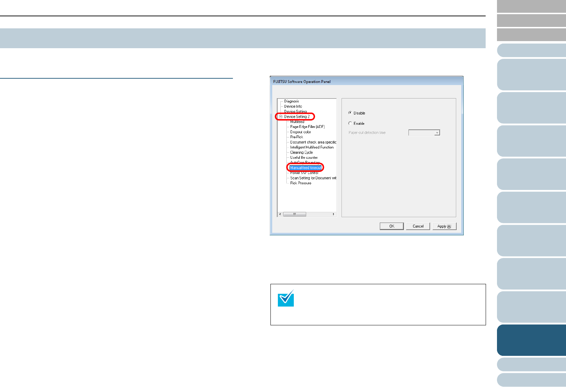566x387 pixels.
Task: Select Scan Setting for Document item
Action: point(313,178)
